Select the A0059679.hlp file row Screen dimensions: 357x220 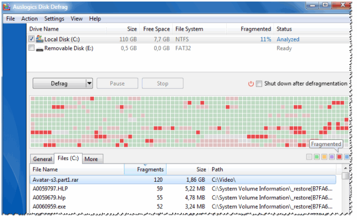coord(183,198)
